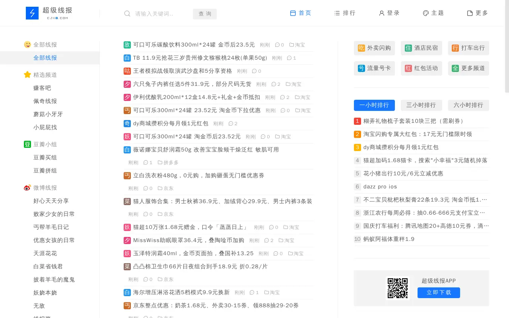Click the 超级线报 lightning logo icon

(x=32, y=13)
